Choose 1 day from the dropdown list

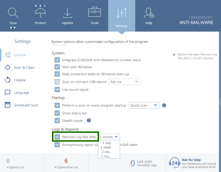point(107,143)
